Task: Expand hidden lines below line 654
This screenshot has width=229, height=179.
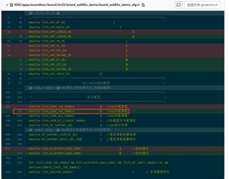Action: (x=13, y=177)
